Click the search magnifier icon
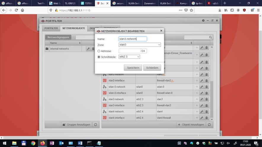 point(210,38)
